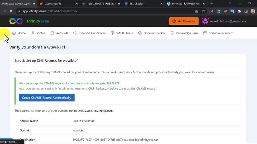This screenshot has height=144, width=257.
Task: Open Site Builders navigation item
Action: coord(122,33)
